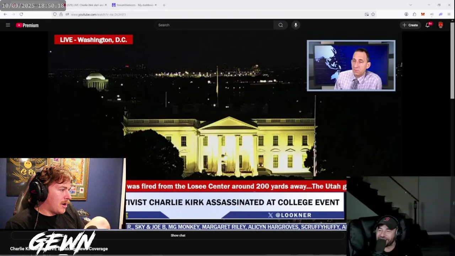The height and width of the screenshot is (256, 455).
Task: Close the StreamElements dashboard tab
Action: tap(156, 5)
